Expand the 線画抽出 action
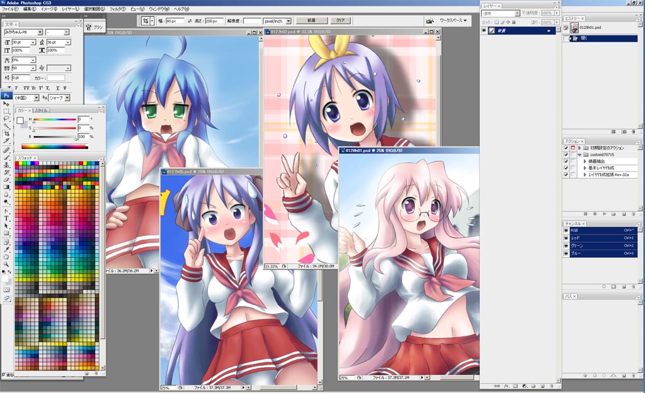Viewport: 645px width, 393px height. click(585, 162)
